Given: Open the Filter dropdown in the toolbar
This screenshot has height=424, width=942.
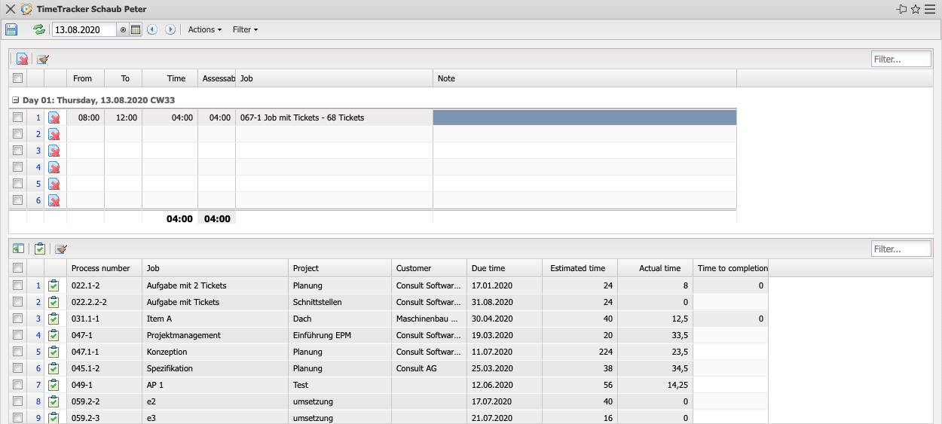Looking at the screenshot, I should point(245,29).
